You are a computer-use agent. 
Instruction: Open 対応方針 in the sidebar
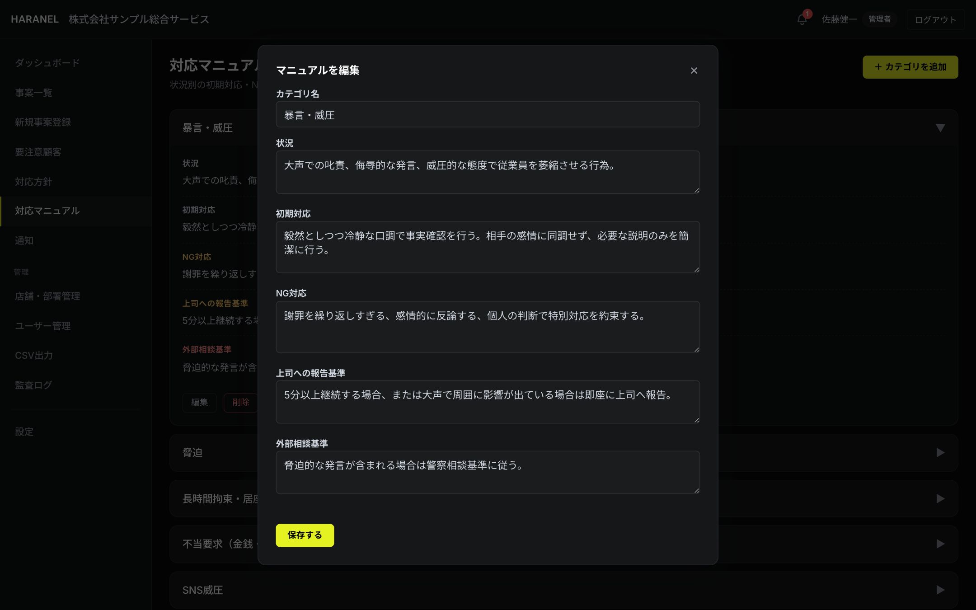pyautogui.click(x=75, y=182)
